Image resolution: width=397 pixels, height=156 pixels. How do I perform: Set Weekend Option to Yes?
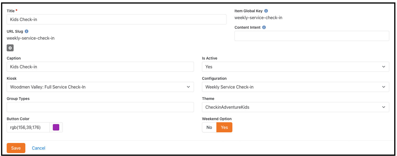point(224,127)
